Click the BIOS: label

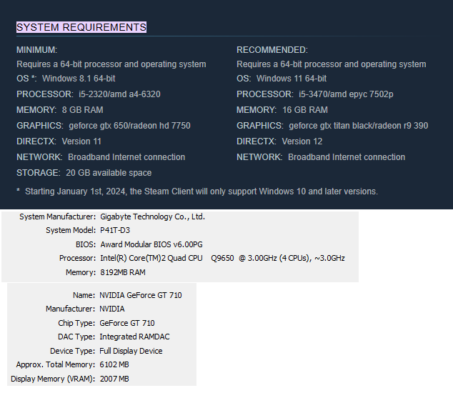click(x=86, y=244)
